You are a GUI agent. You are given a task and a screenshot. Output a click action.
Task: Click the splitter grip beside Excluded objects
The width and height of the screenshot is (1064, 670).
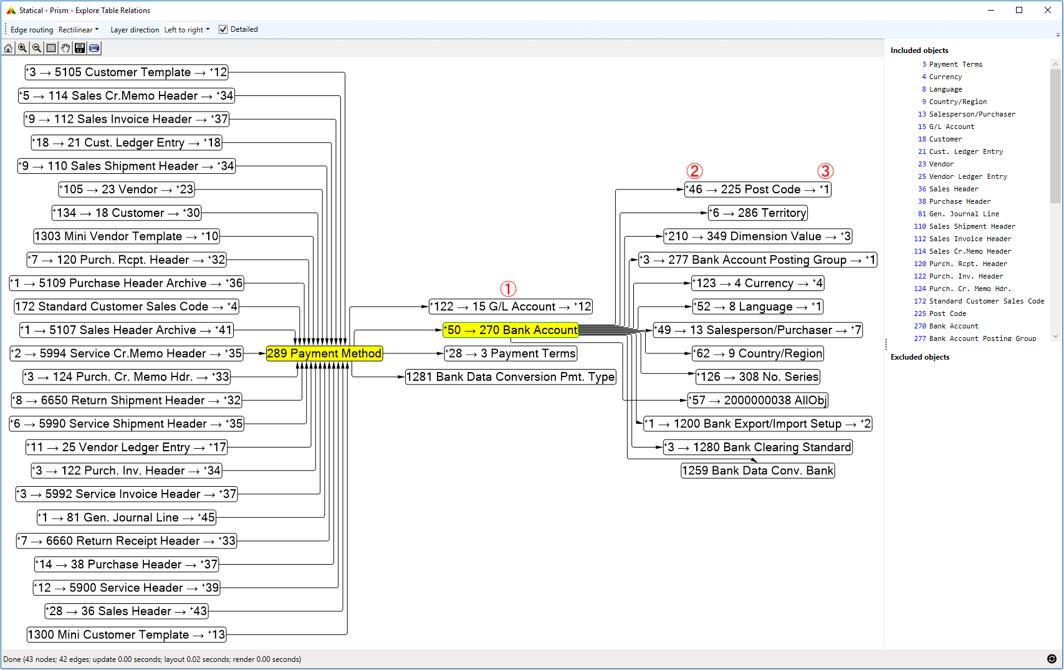pos(886,344)
